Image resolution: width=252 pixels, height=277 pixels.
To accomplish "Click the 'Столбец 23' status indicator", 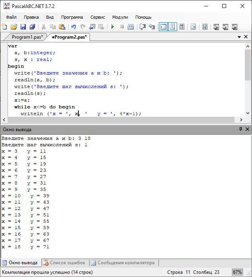I will [x=206, y=272].
